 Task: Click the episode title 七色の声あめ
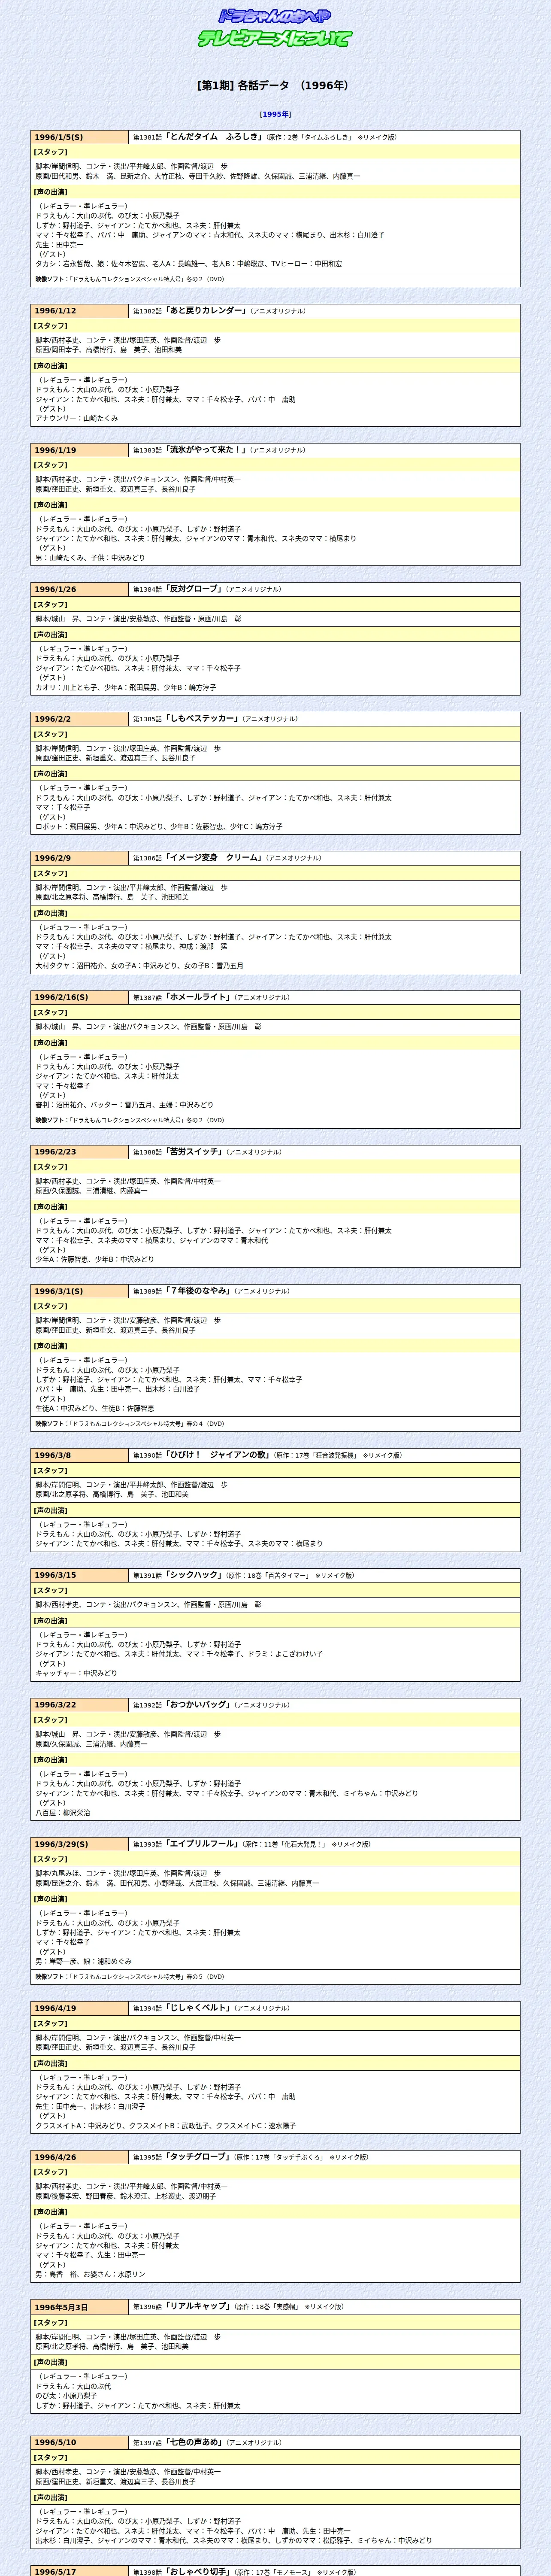(x=194, y=2442)
